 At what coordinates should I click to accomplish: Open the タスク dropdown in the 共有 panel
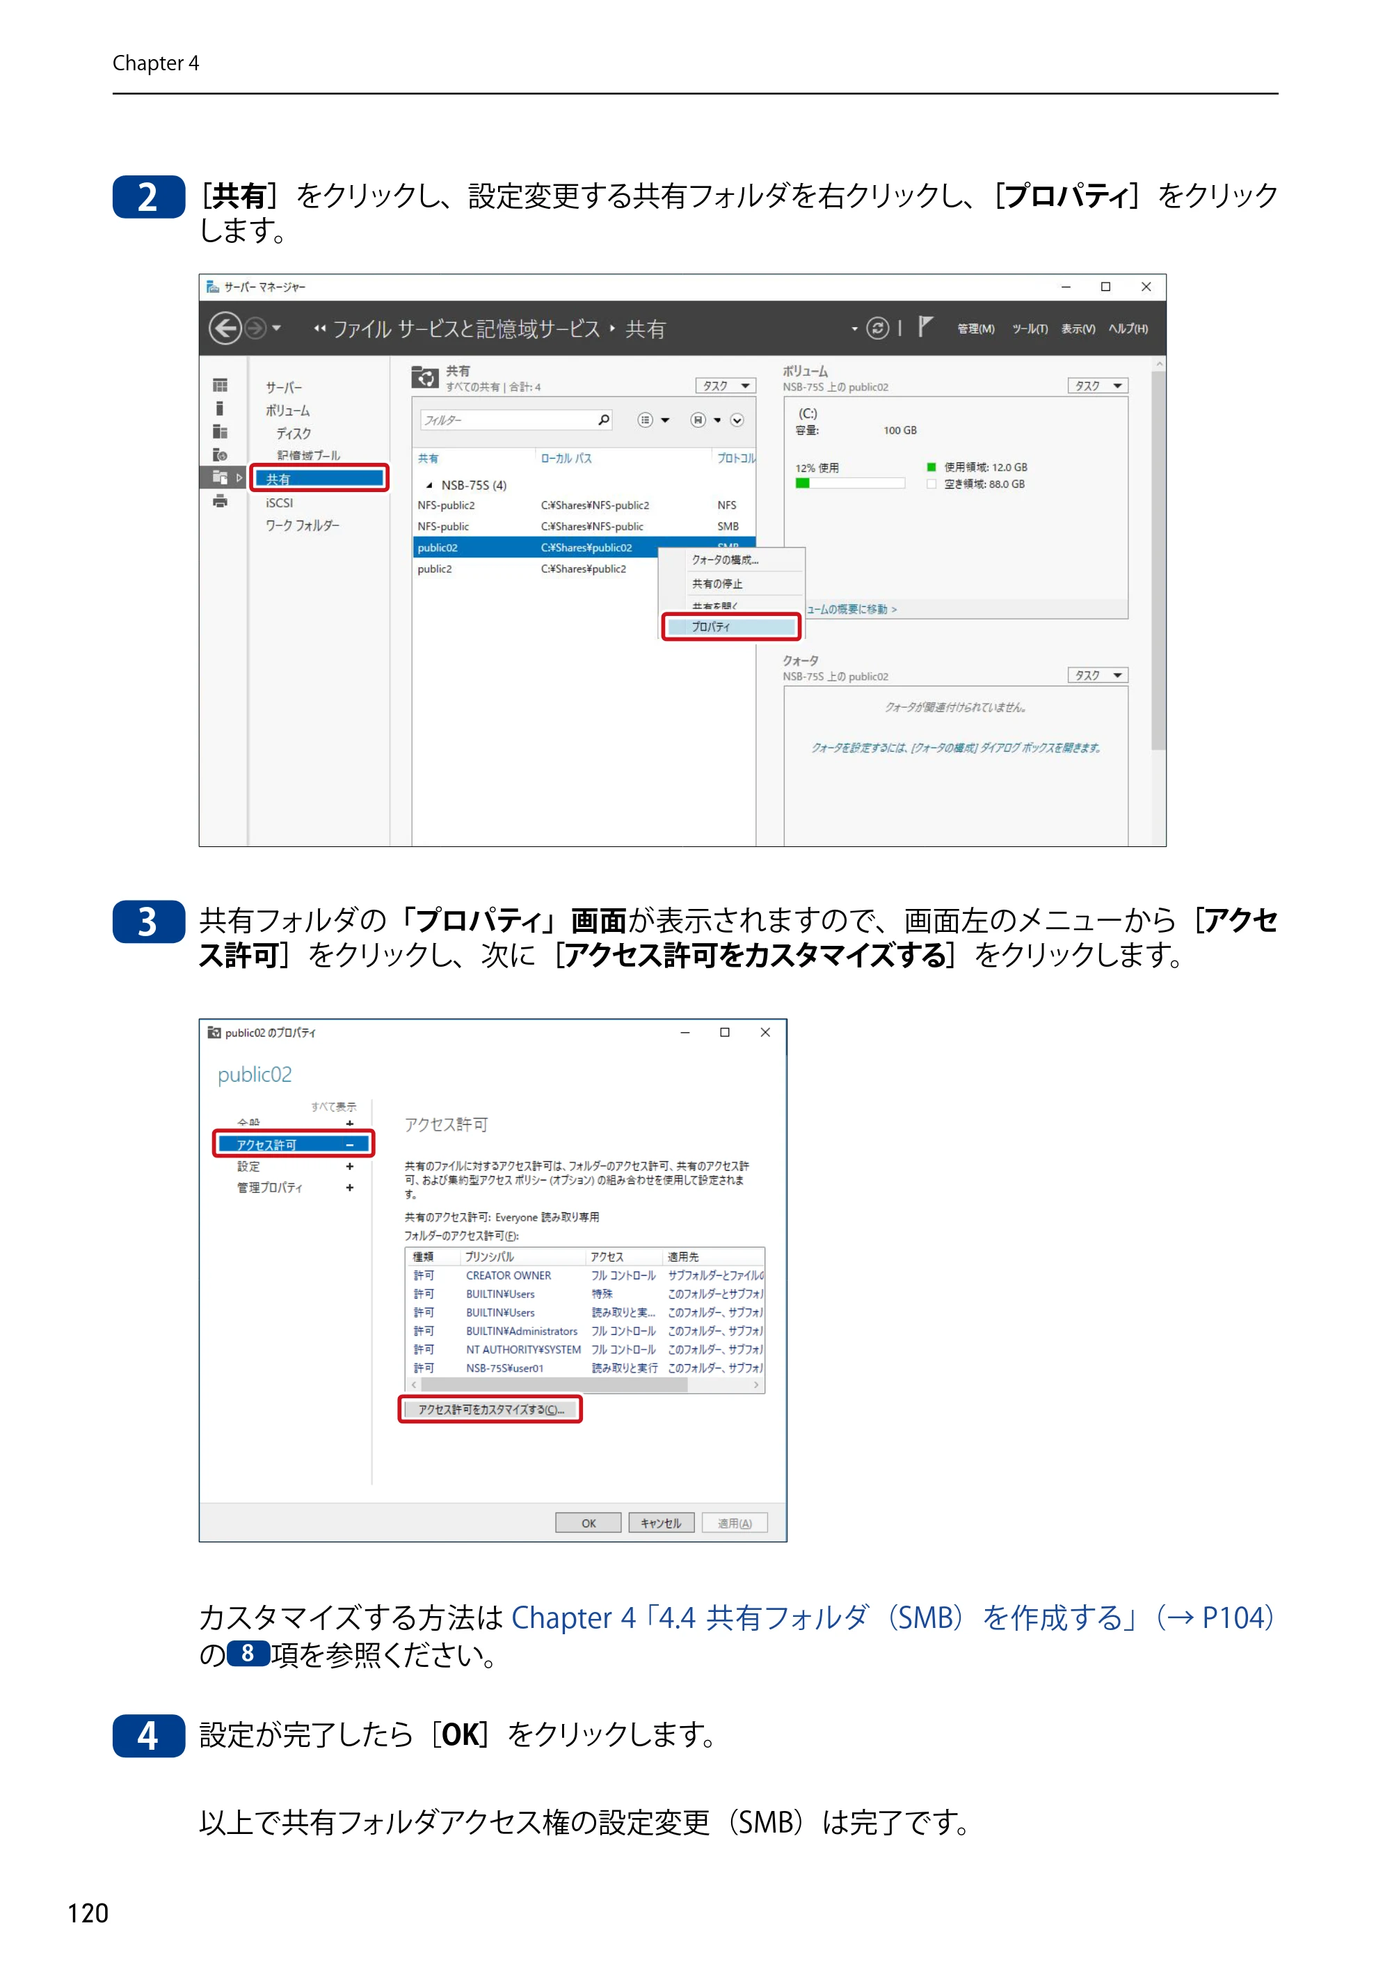click(x=725, y=386)
